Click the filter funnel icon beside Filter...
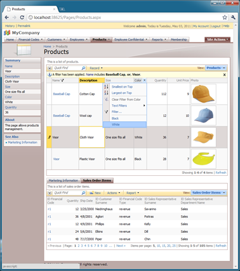The width and height of the screenshot is (240, 271). tap(106, 112)
